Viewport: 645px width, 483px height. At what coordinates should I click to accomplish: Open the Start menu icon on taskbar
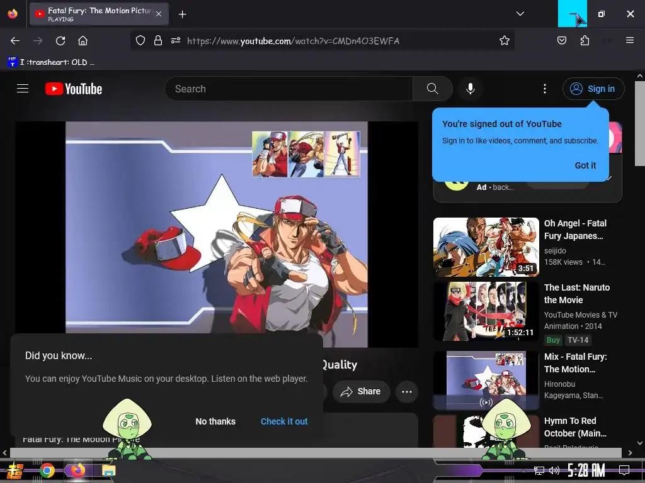(15, 470)
